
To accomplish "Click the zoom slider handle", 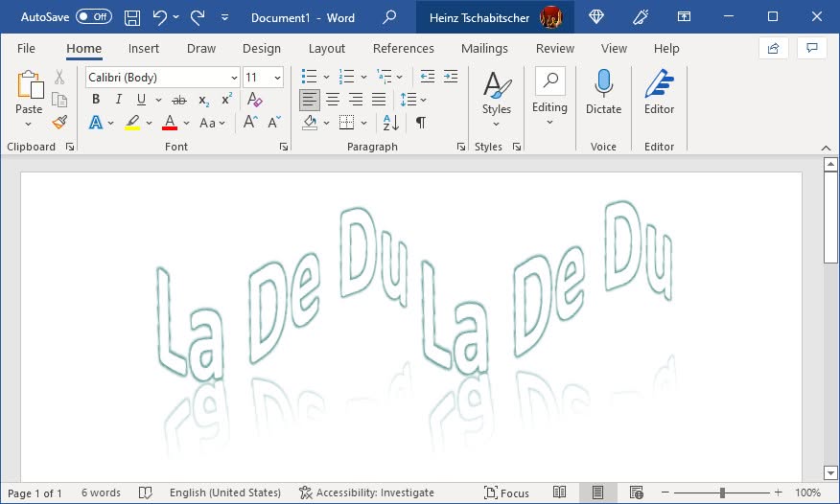I will [x=722, y=493].
